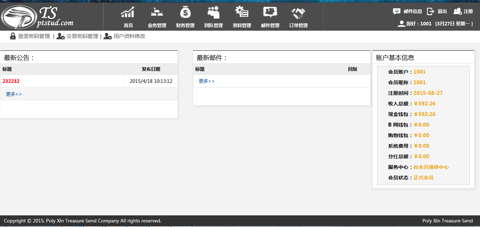
Task: Go to 交易密码管理 link
Action: [82, 36]
